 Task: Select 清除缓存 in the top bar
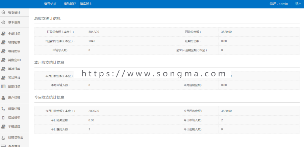pyautogui.click(x=70, y=4)
